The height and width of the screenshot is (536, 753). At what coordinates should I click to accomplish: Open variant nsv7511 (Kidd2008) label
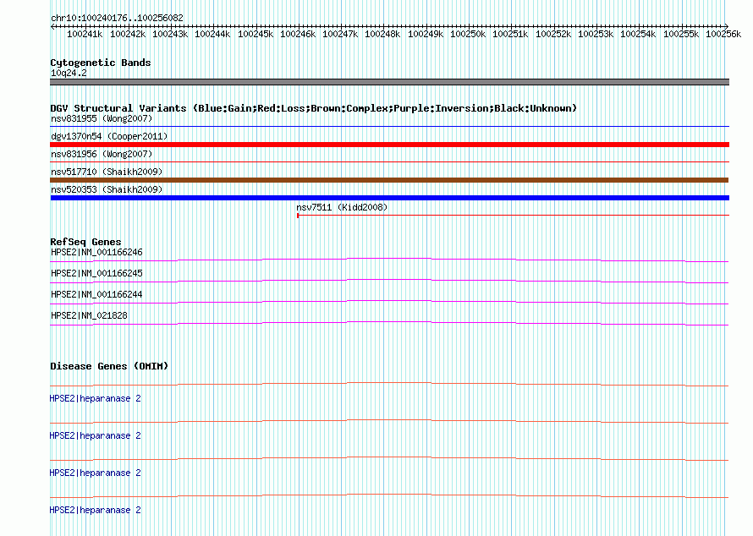point(342,207)
